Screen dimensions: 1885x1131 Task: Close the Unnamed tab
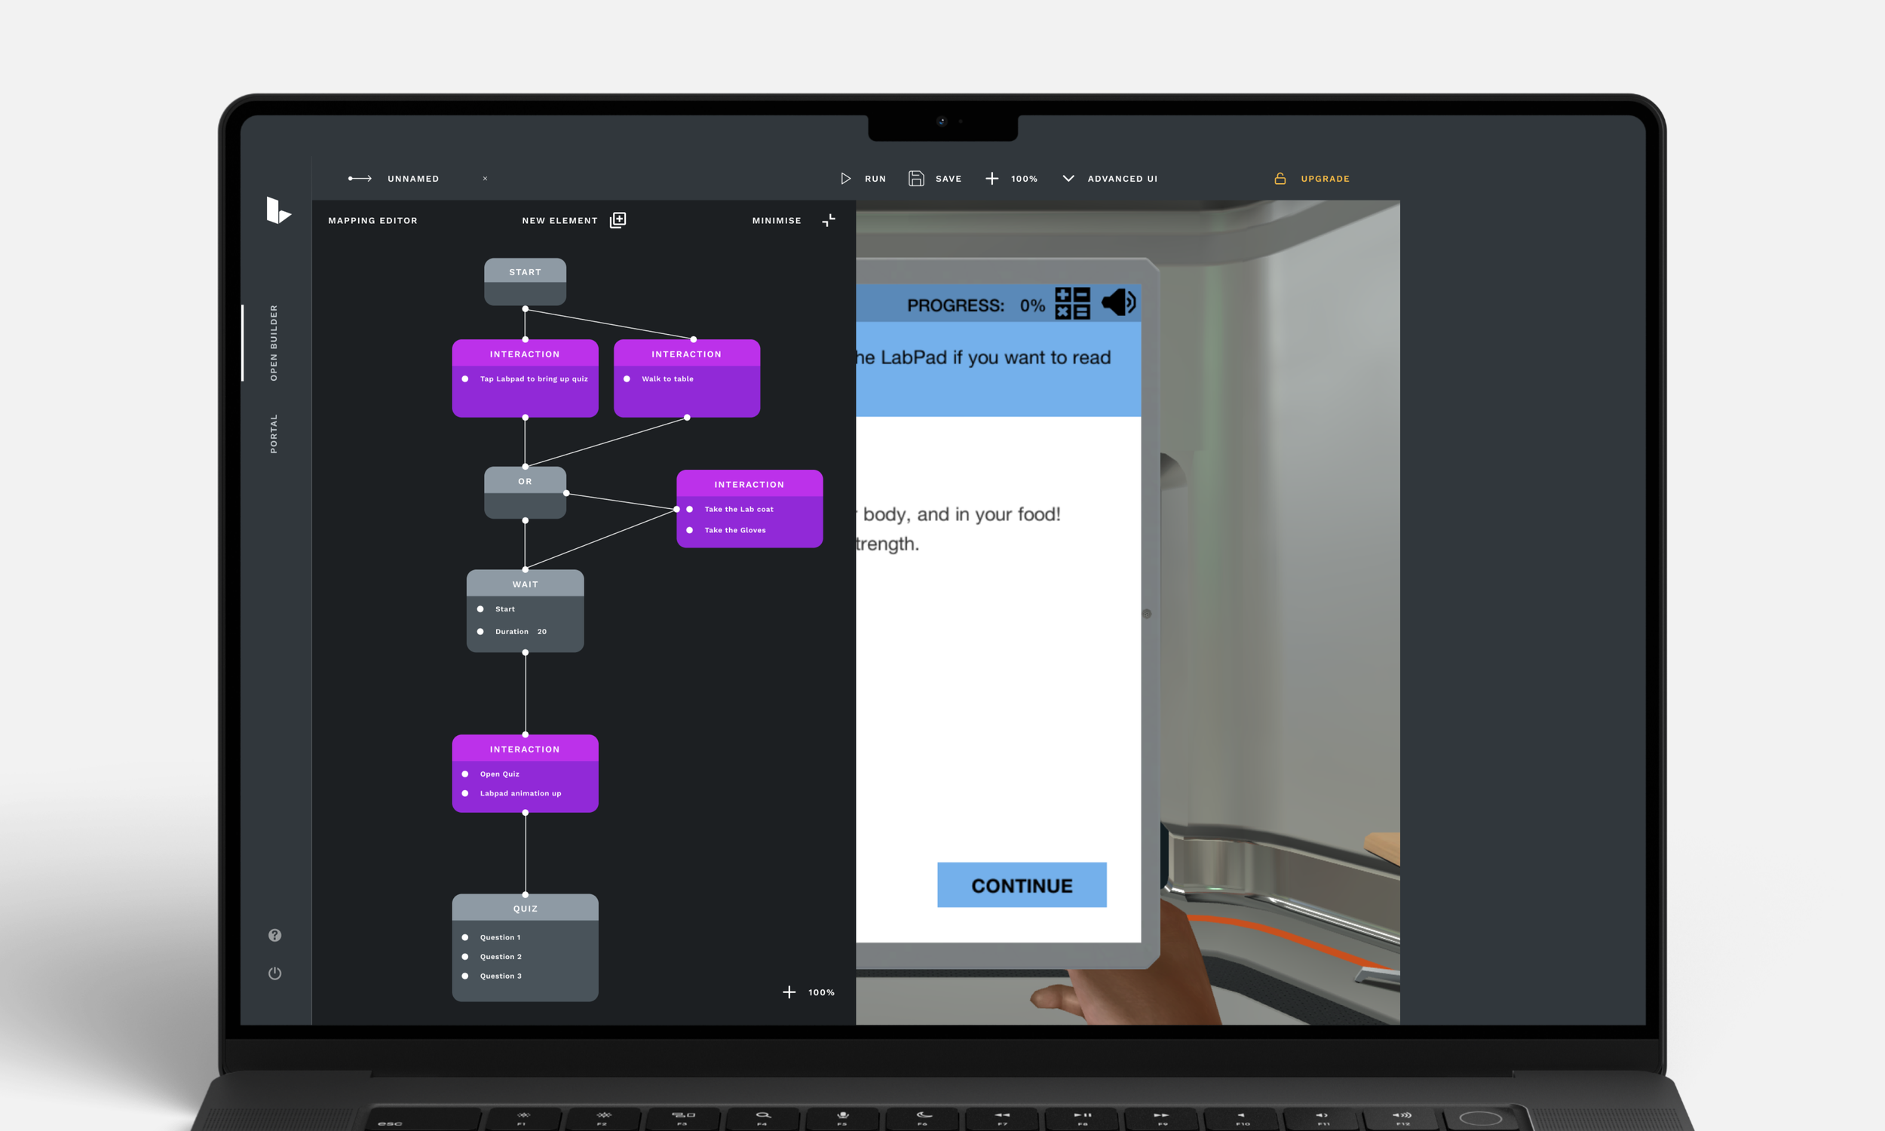click(x=485, y=179)
